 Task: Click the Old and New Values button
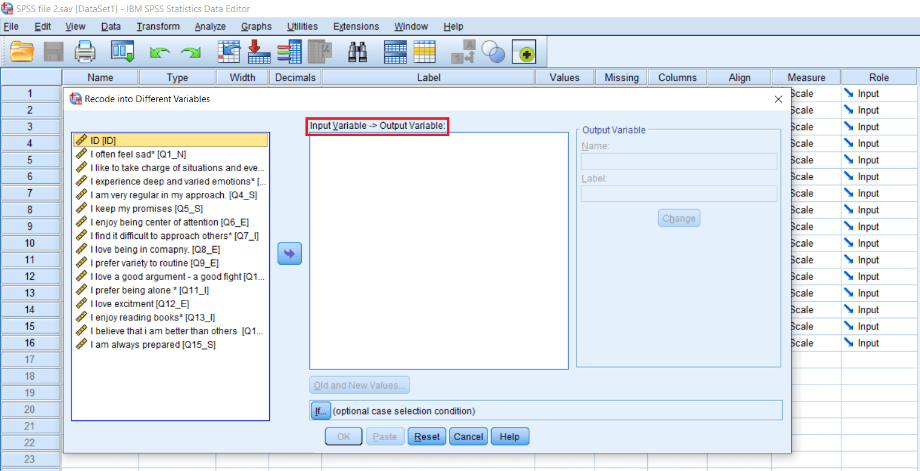tap(360, 385)
